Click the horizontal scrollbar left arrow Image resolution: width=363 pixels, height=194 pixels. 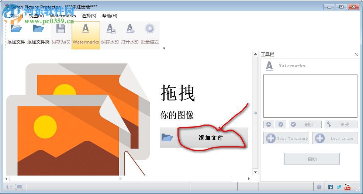tap(7, 179)
